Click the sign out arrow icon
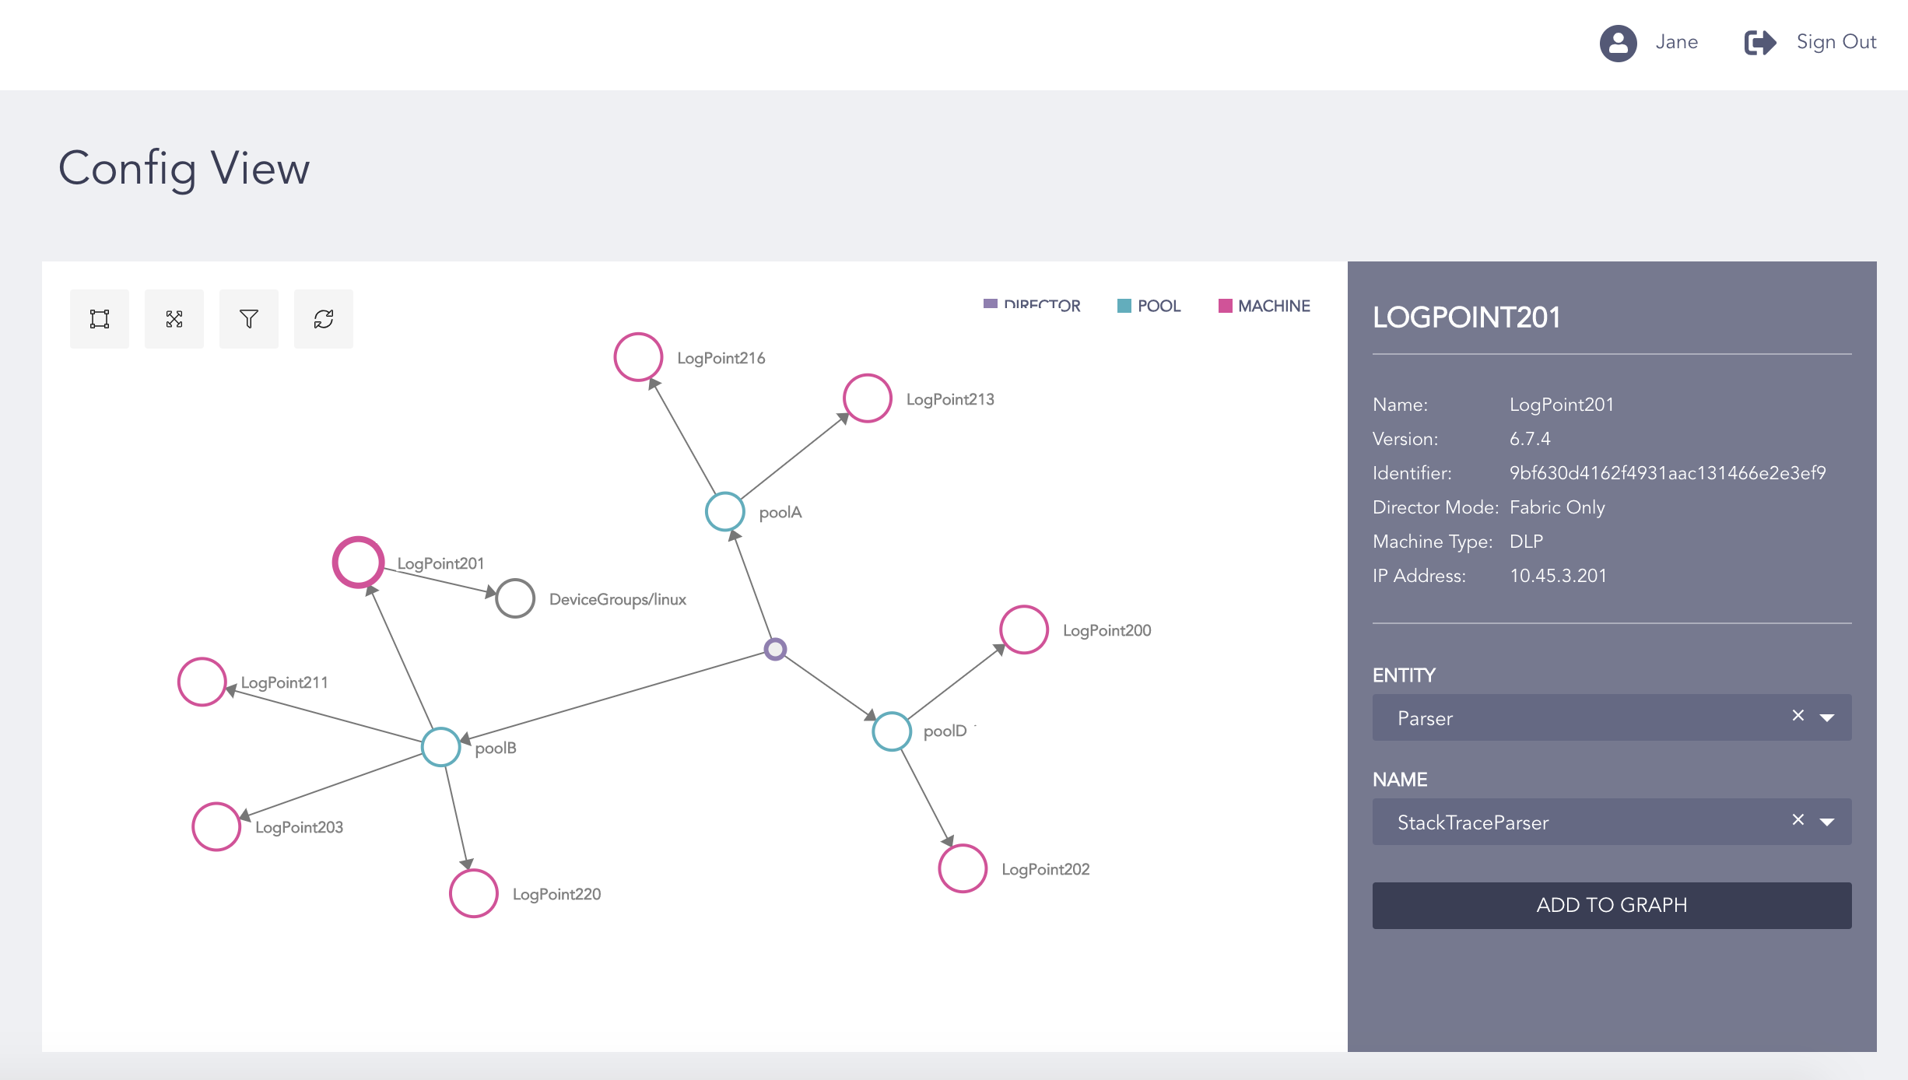The image size is (1908, 1080). pyautogui.click(x=1760, y=43)
